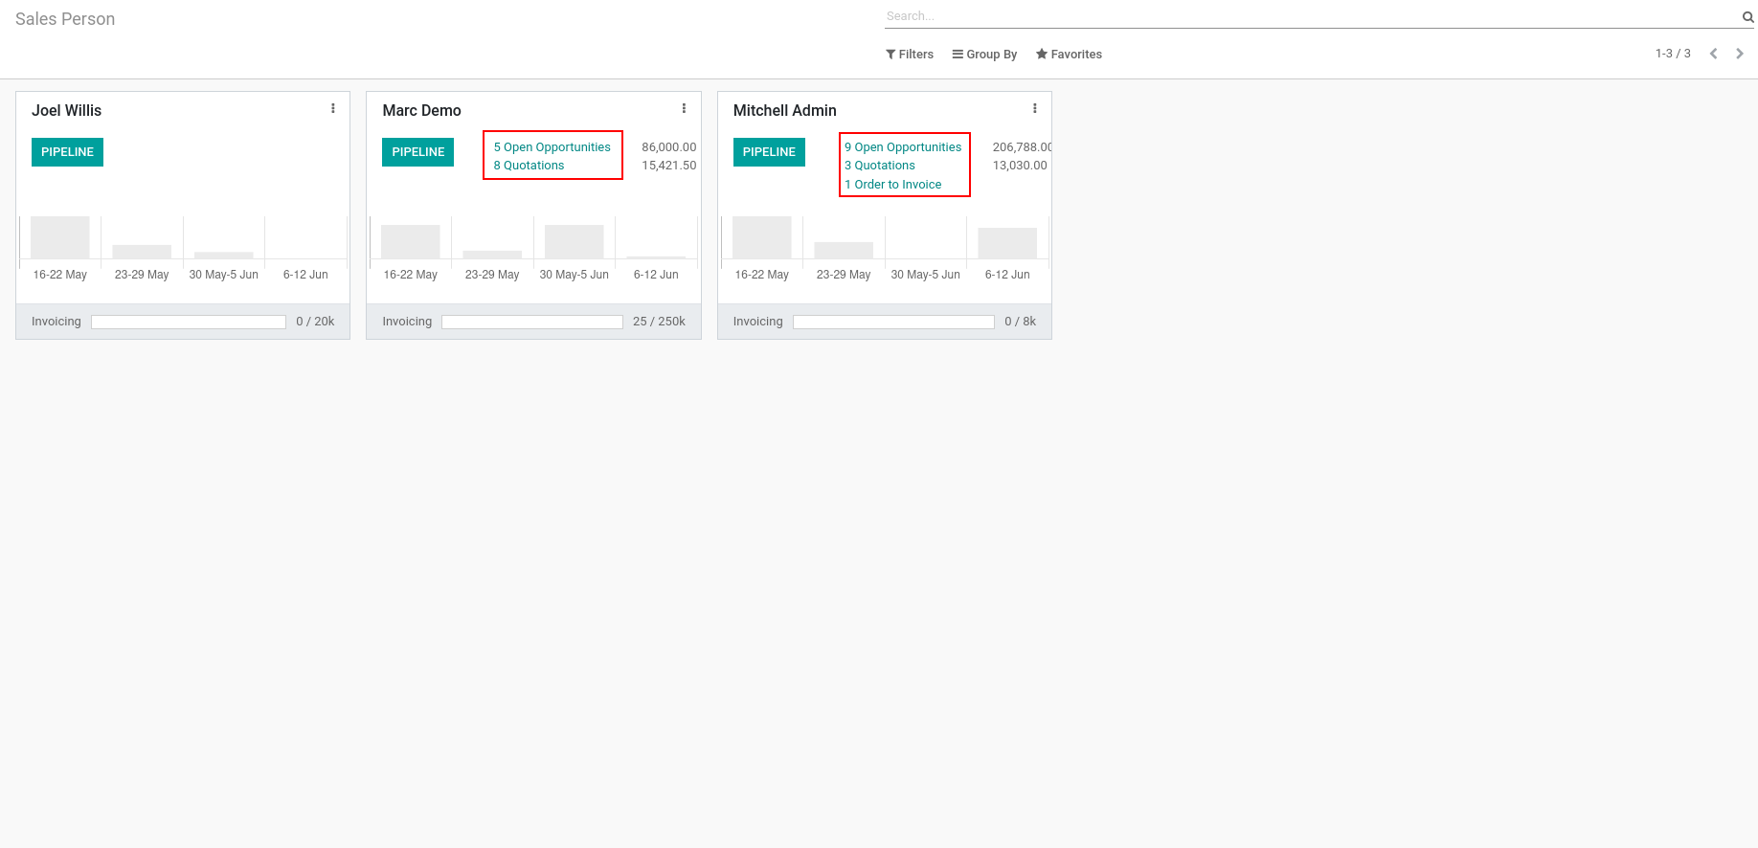Image resolution: width=1758 pixels, height=848 pixels.
Task: Open Marc Demo's 8 Quotations link
Action: (x=530, y=166)
